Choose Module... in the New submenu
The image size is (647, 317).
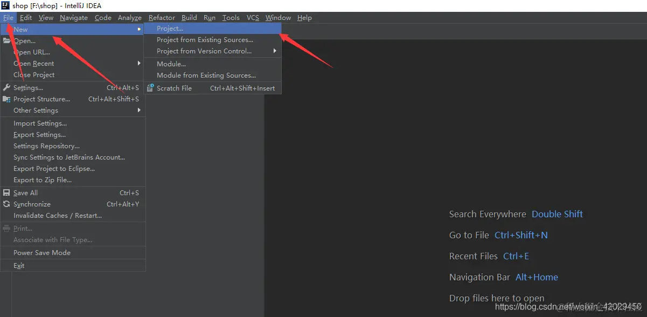[213, 64]
